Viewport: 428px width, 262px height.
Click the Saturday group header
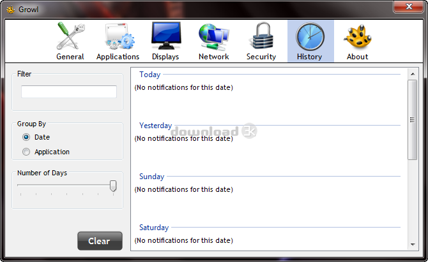[154, 228]
